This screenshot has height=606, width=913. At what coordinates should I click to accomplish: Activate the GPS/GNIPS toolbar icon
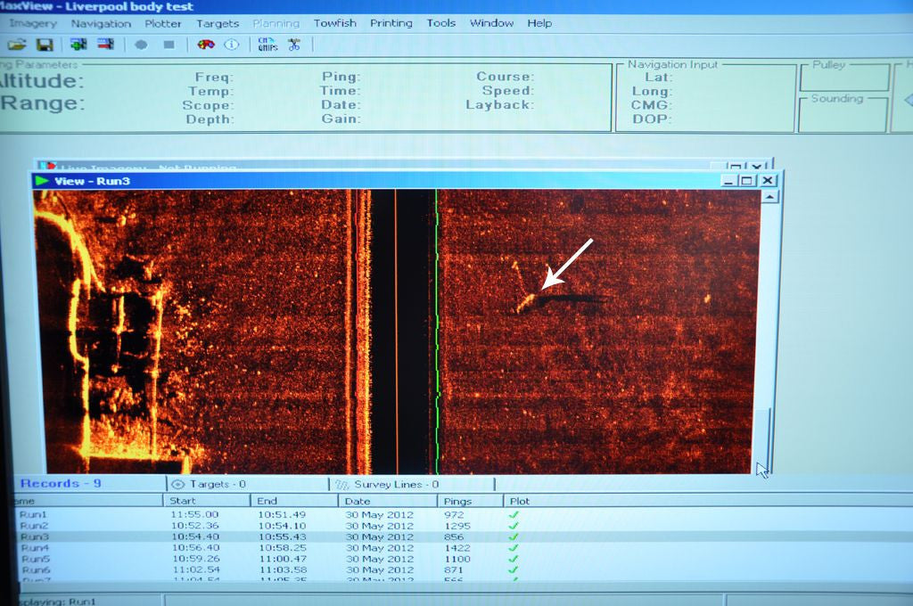[266, 45]
